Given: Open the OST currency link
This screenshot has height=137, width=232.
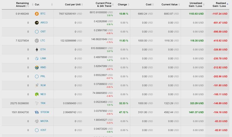Looking at the screenshot, I should point(43,31).
